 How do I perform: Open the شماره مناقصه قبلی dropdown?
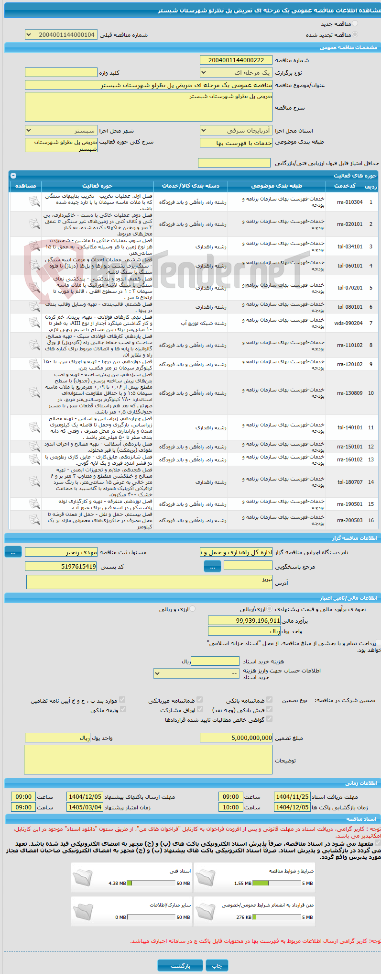tap(61, 35)
